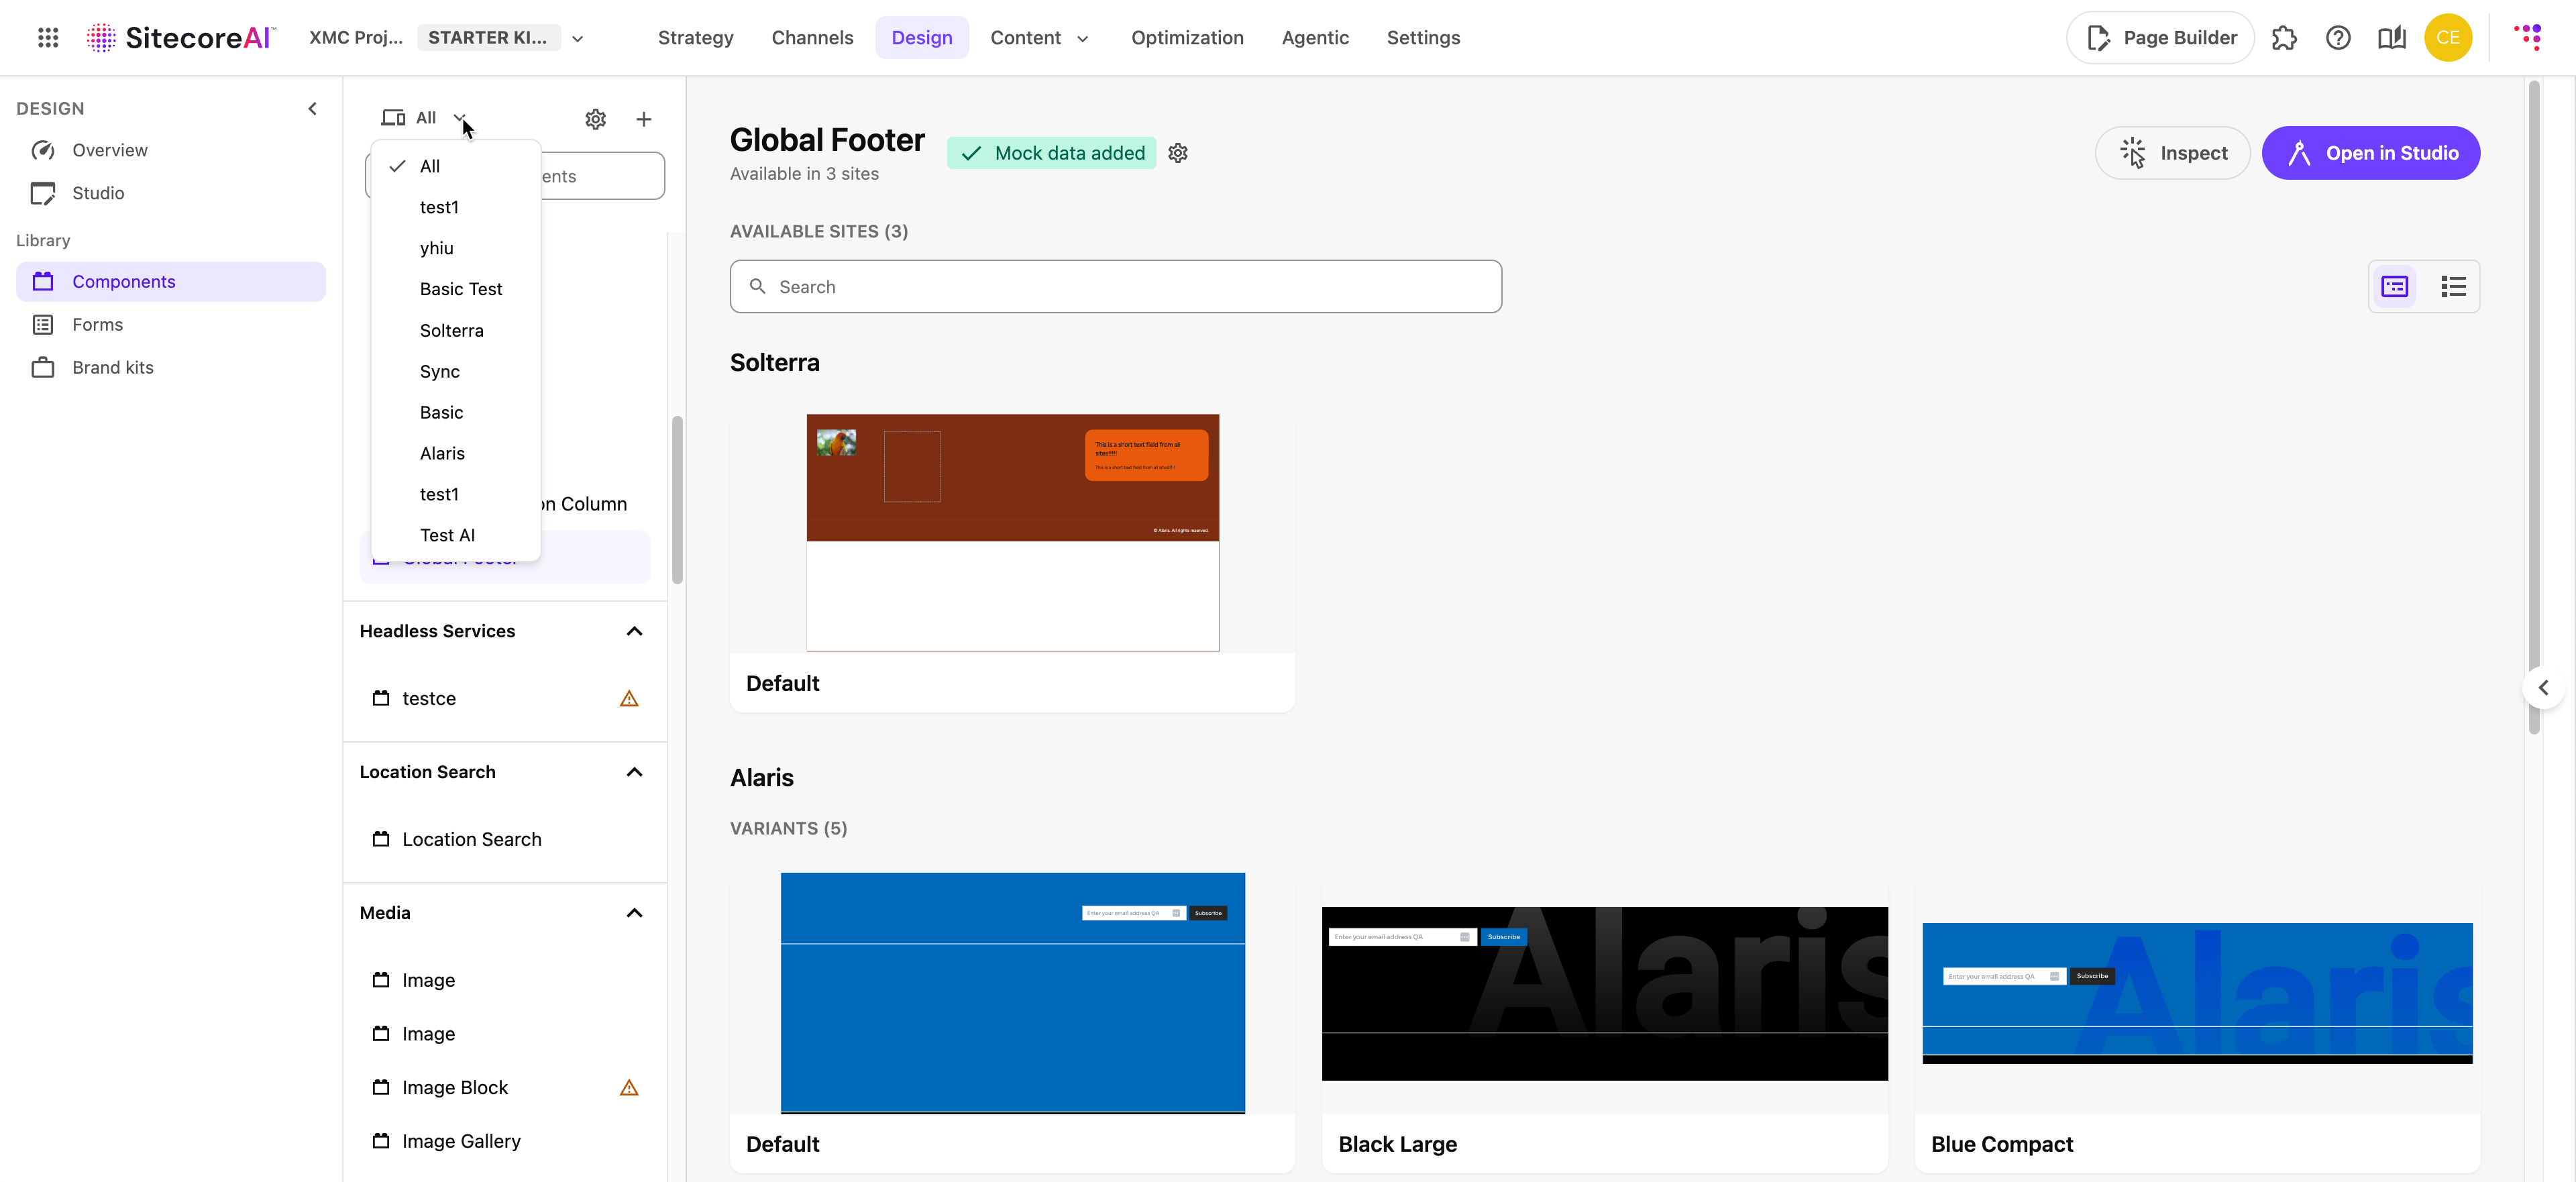Open the Solterra Default variant thumbnail
The image size is (2576, 1182).
[x=1012, y=533]
